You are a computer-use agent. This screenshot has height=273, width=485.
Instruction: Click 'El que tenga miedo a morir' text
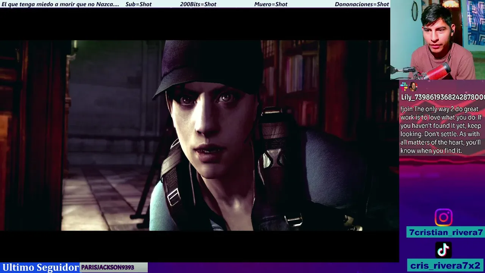tap(60, 4)
